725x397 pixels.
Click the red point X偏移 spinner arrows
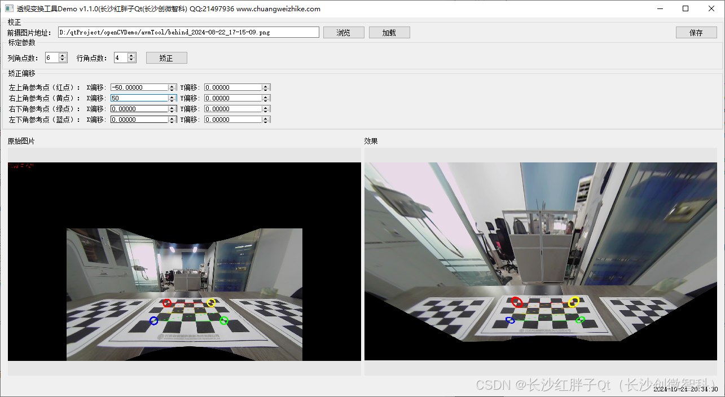click(173, 87)
